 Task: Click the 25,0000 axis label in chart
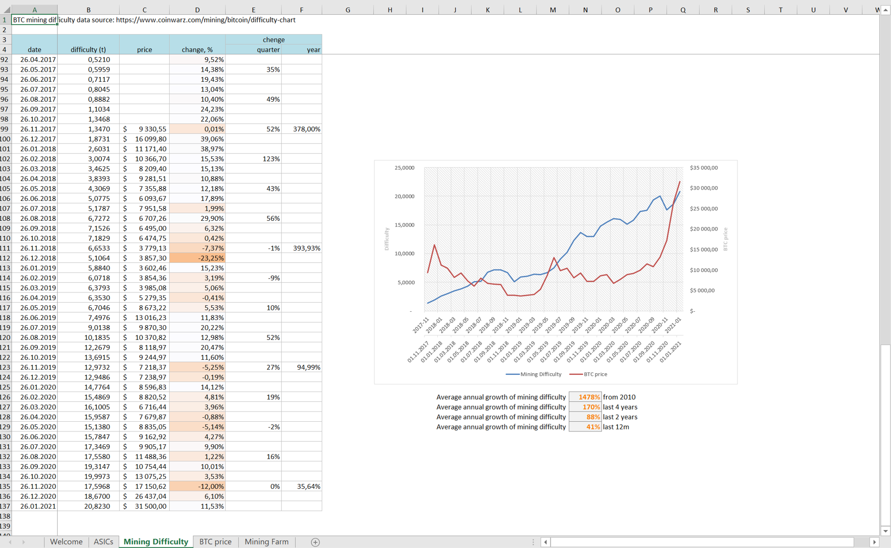click(405, 168)
